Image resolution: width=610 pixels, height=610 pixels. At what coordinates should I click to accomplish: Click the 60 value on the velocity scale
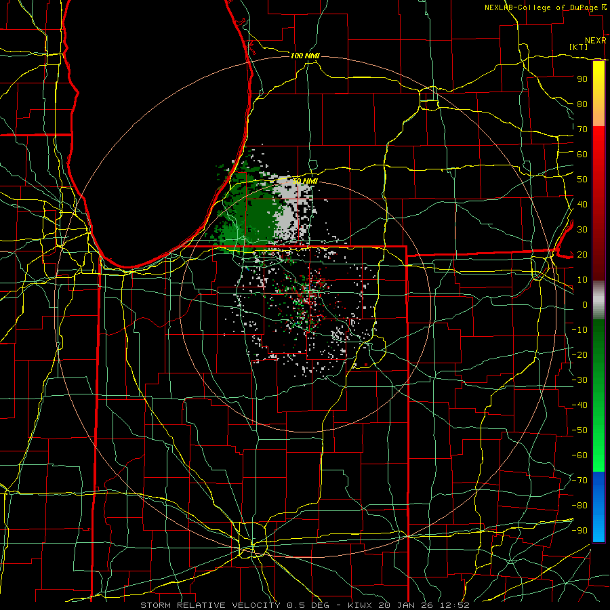582,154
